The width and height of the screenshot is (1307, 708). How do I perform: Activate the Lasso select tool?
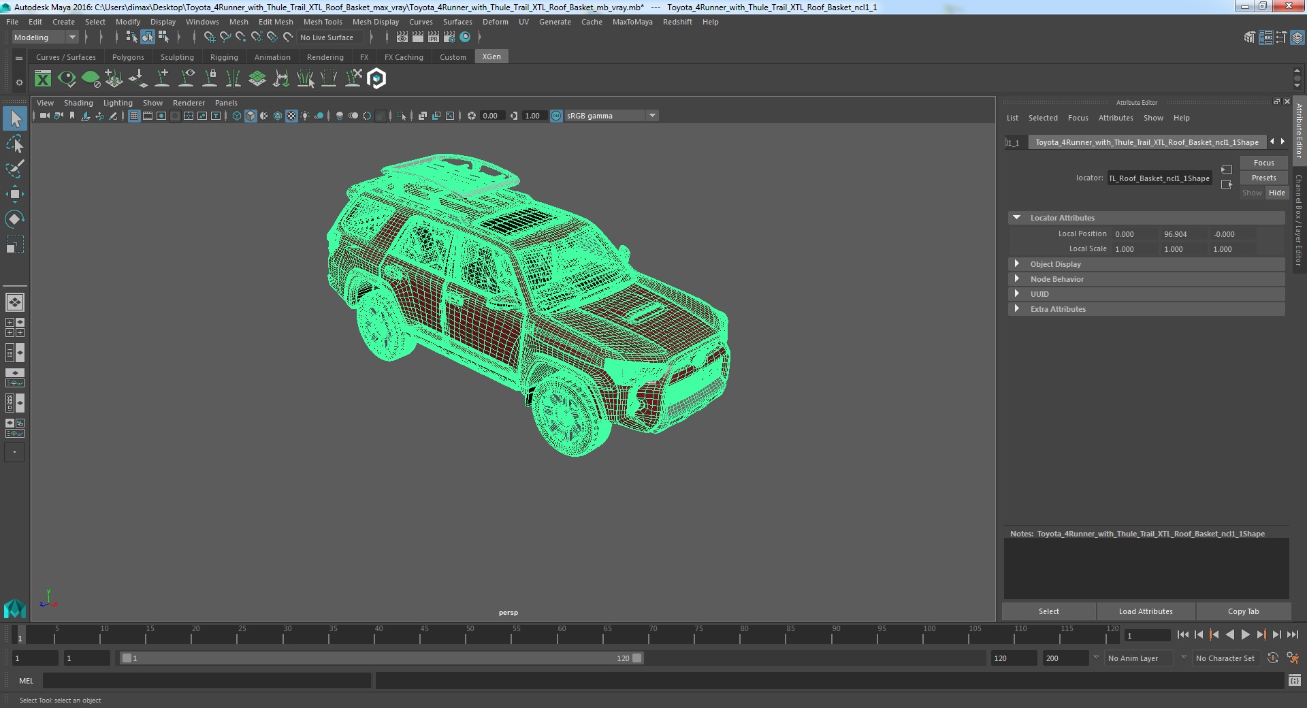coord(15,144)
